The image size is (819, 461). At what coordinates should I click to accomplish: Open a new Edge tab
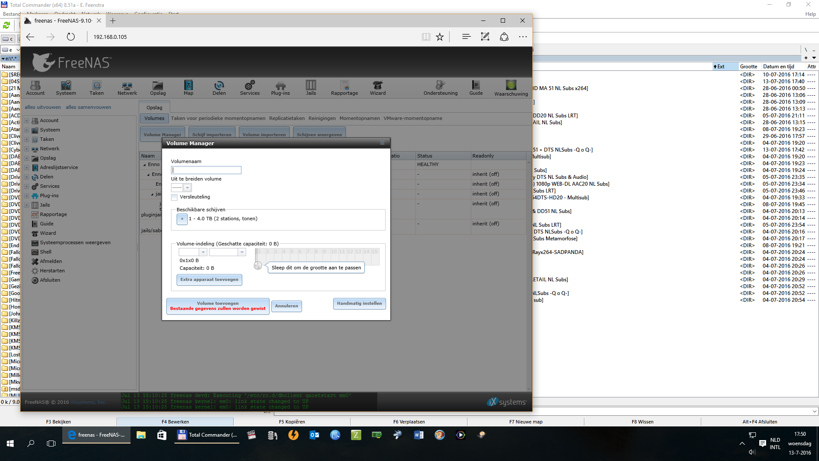tap(113, 20)
